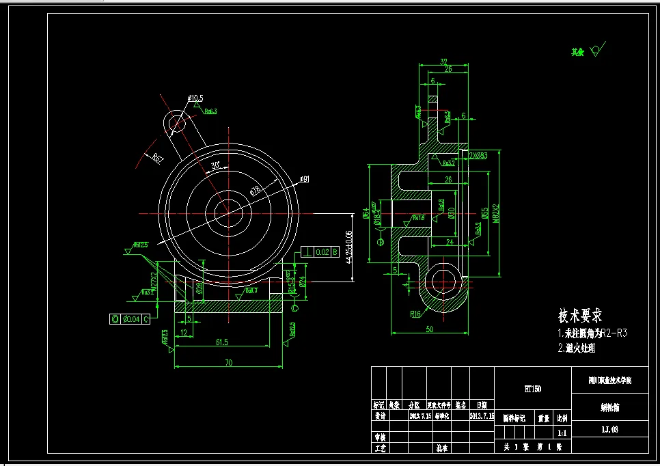Select the 2013.7.15 date left of 标准化
The width and height of the screenshot is (660, 466).
point(420,416)
